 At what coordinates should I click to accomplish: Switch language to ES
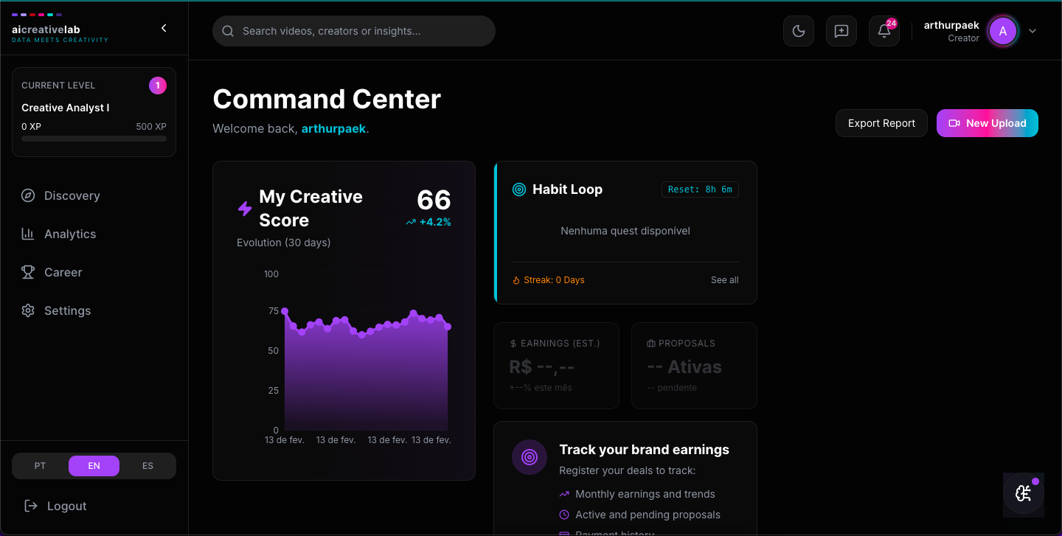147,465
